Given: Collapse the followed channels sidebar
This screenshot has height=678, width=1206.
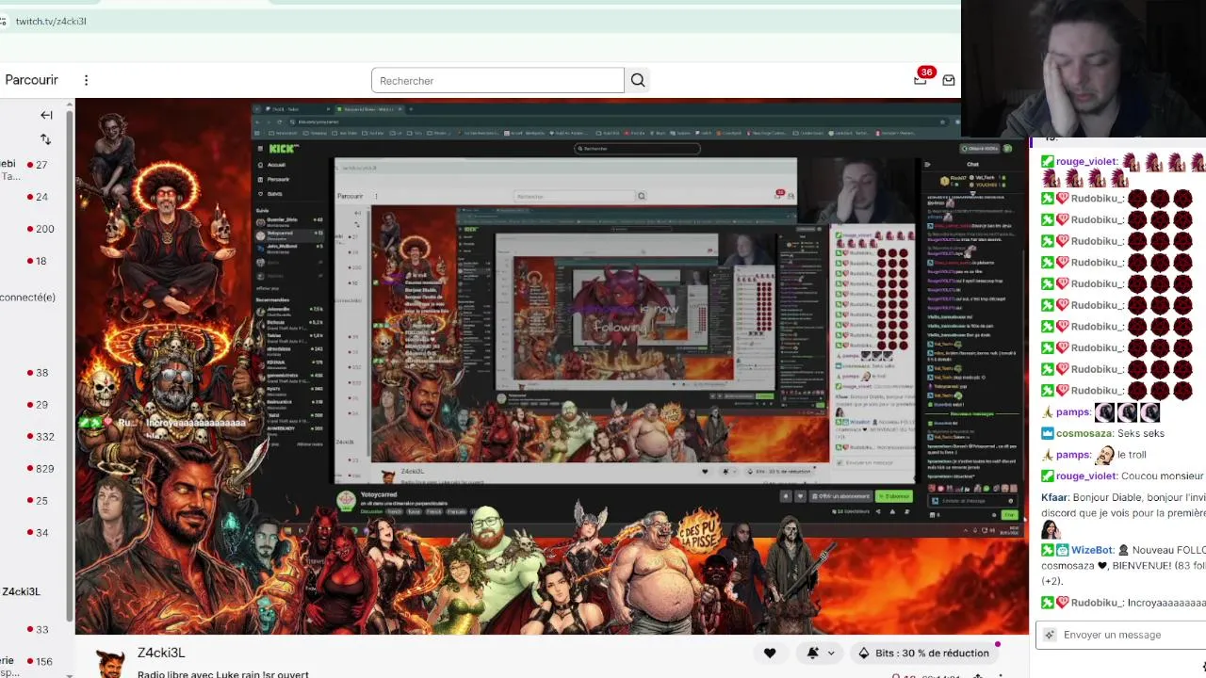Looking at the screenshot, I should point(46,115).
